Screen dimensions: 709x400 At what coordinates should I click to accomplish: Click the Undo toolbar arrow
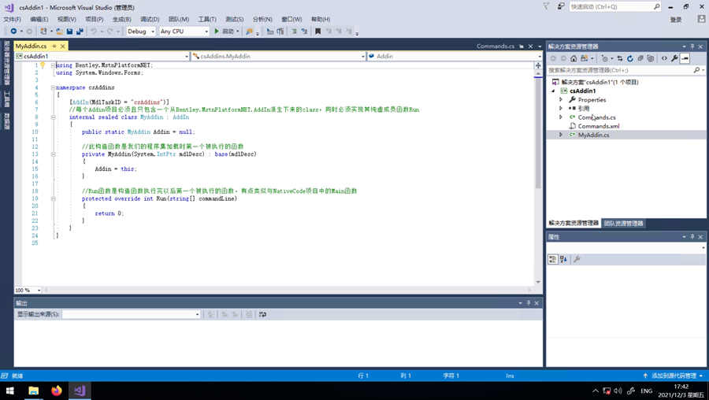[x=94, y=31]
